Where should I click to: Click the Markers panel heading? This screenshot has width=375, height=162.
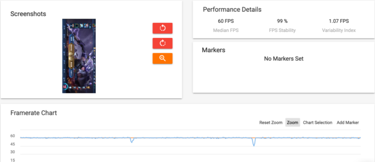[x=214, y=50]
